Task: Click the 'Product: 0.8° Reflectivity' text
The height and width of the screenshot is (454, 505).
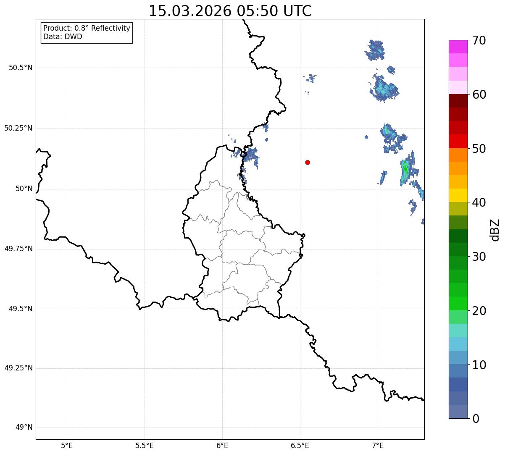Action: coord(87,28)
